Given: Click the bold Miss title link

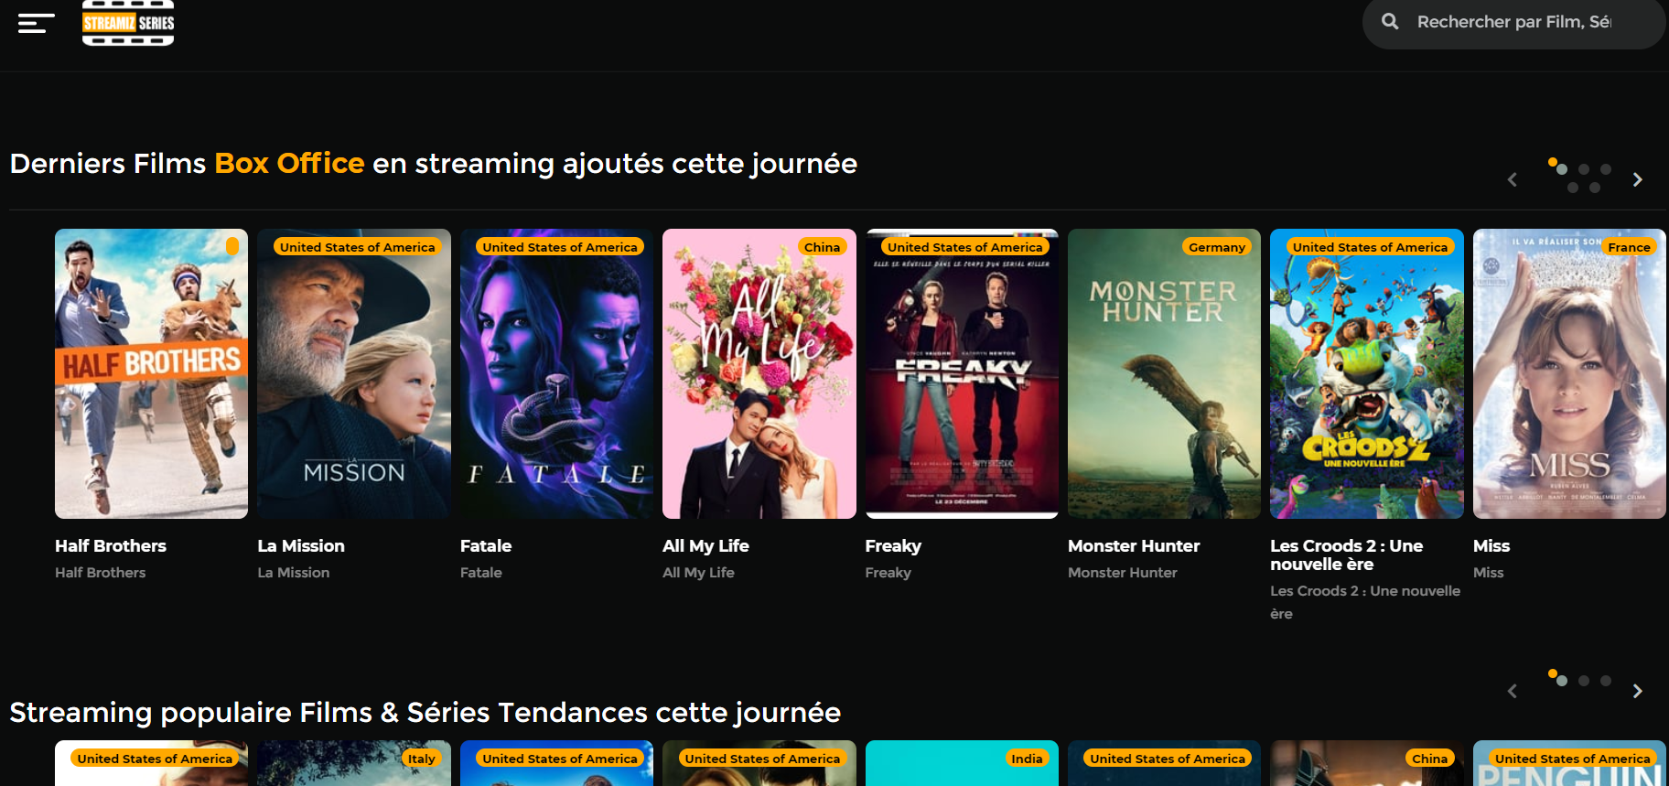Looking at the screenshot, I should coord(1491,546).
